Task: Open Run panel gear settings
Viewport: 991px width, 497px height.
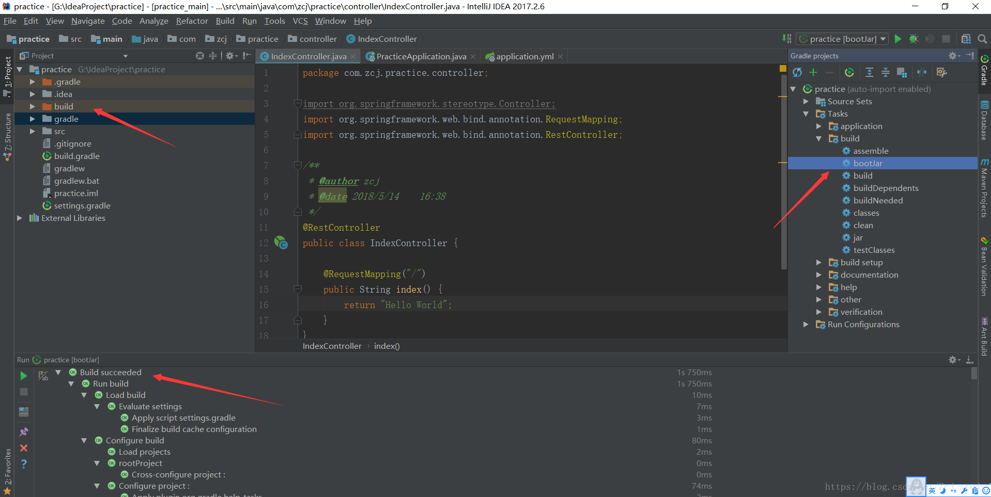Action: pos(954,360)
